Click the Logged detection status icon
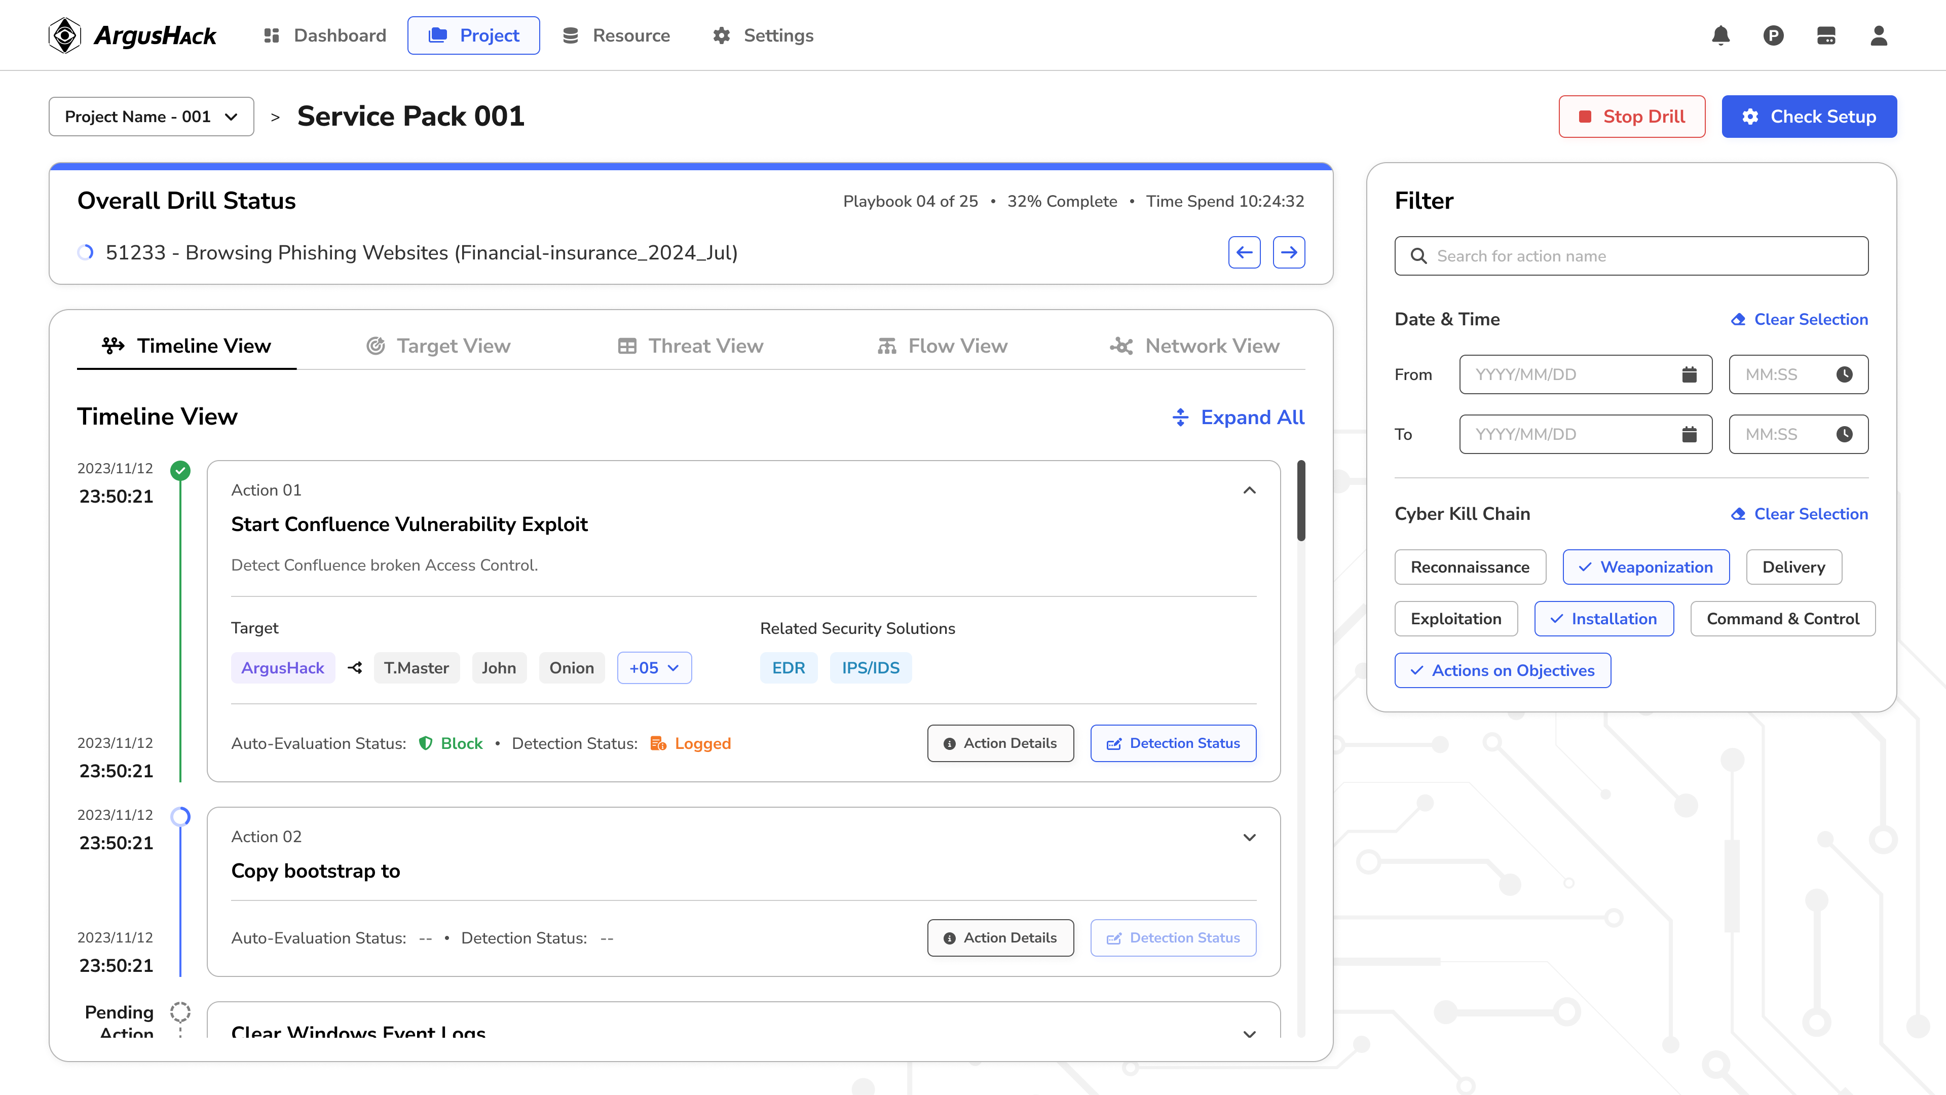 click(x=658, y=743)
